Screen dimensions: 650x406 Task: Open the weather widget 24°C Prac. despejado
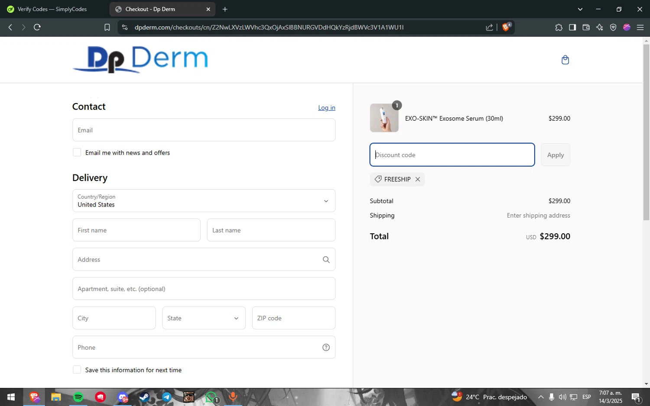(x=489, y=397)
